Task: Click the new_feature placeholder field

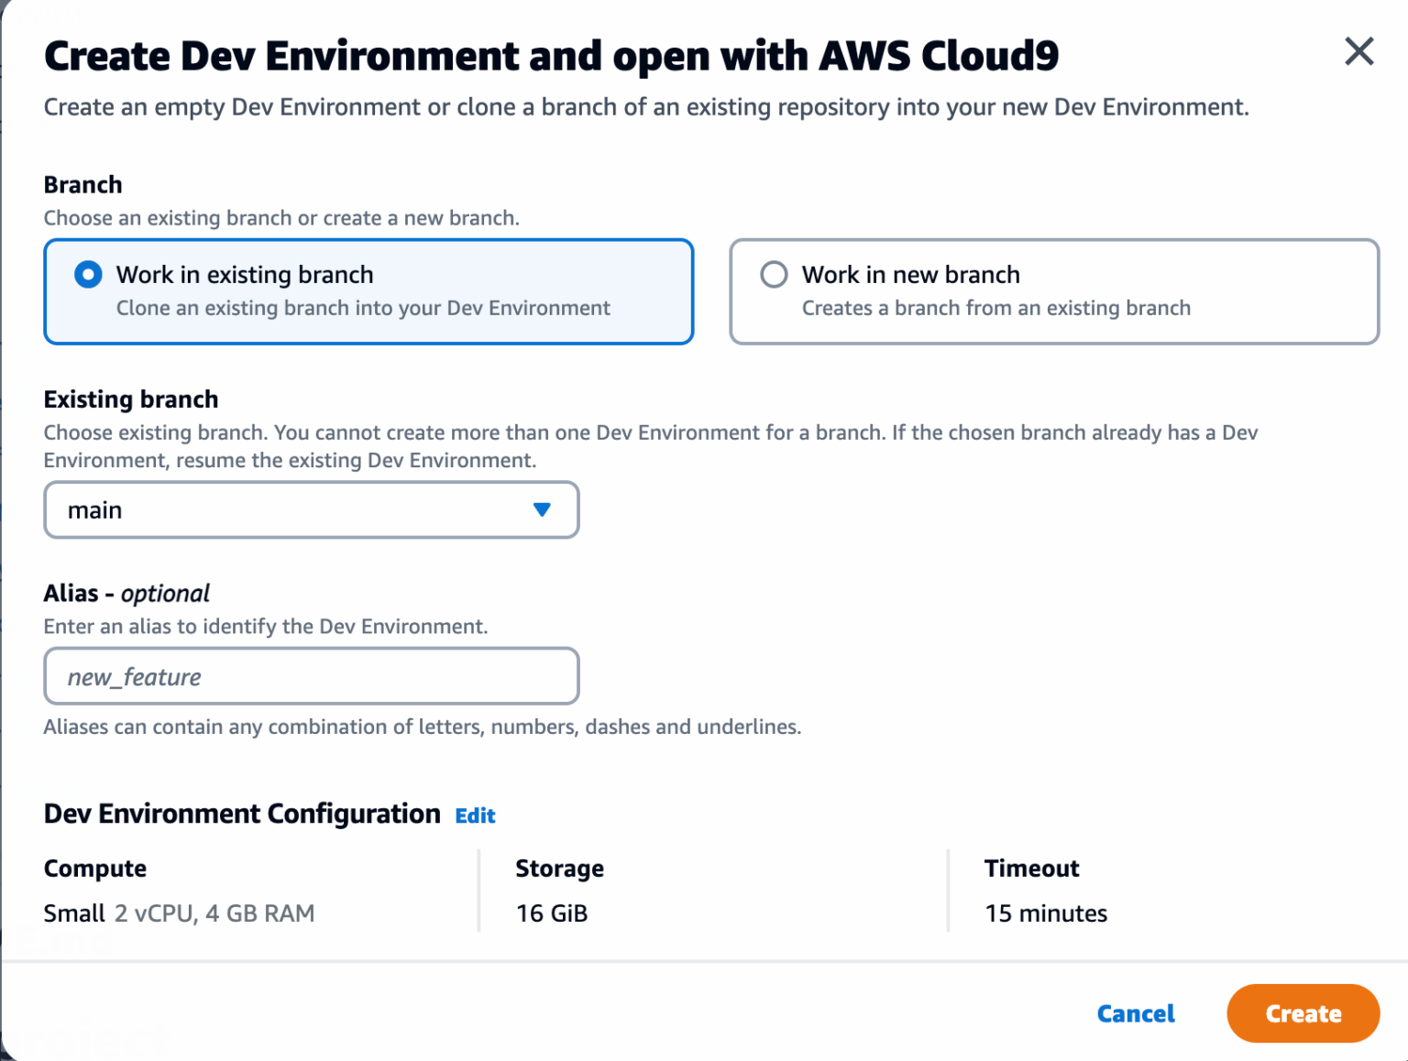Action: coord(311,676)
